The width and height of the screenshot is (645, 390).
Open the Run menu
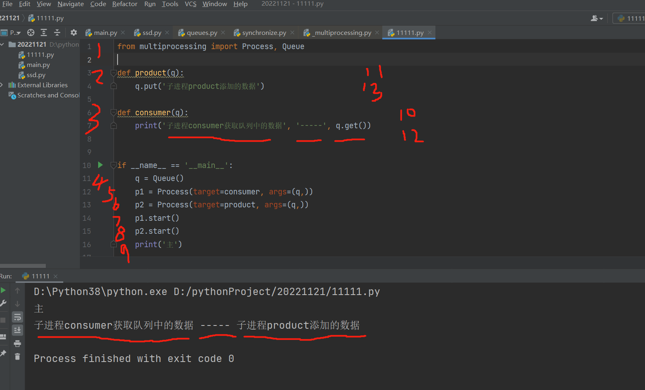coord(150,4)
